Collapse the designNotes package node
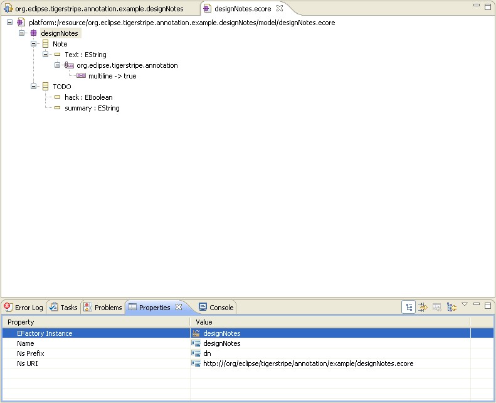The width and height of the screenshot is (496, 403). coord(21,33)
